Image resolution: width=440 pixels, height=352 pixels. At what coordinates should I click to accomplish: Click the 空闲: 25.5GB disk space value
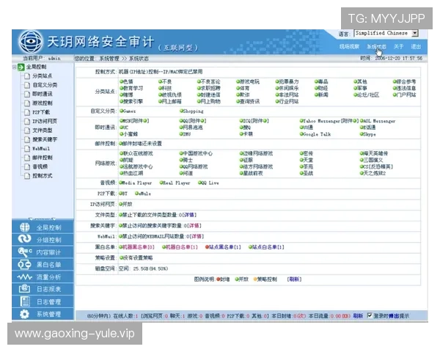143,268
